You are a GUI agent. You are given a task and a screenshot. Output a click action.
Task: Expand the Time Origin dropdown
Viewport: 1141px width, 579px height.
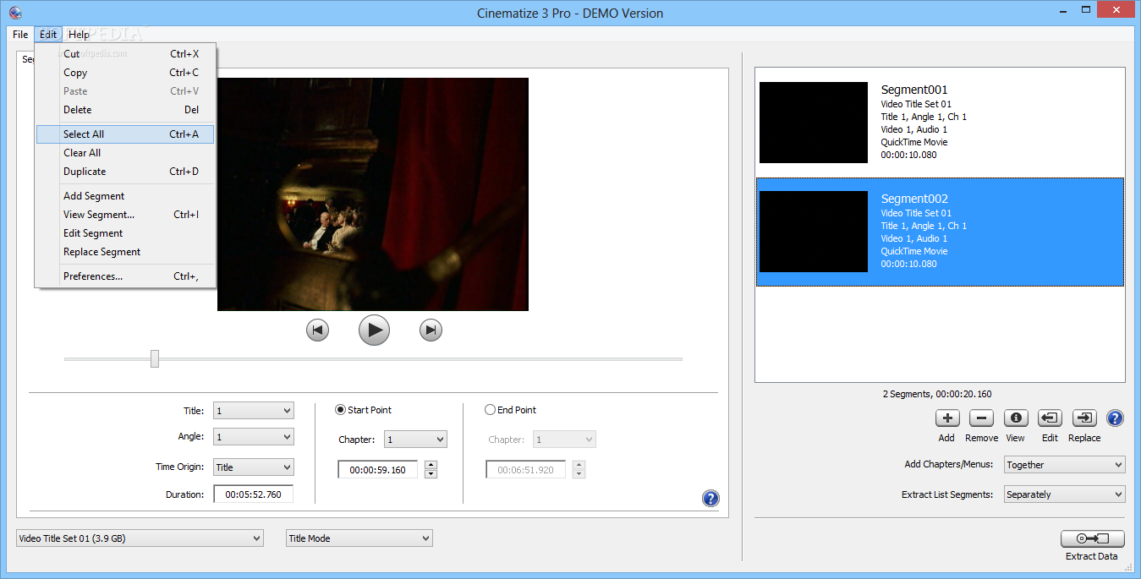[254, 467]
